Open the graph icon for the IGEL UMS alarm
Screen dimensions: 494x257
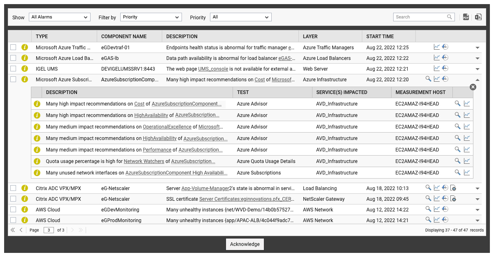tap(437, 68)
